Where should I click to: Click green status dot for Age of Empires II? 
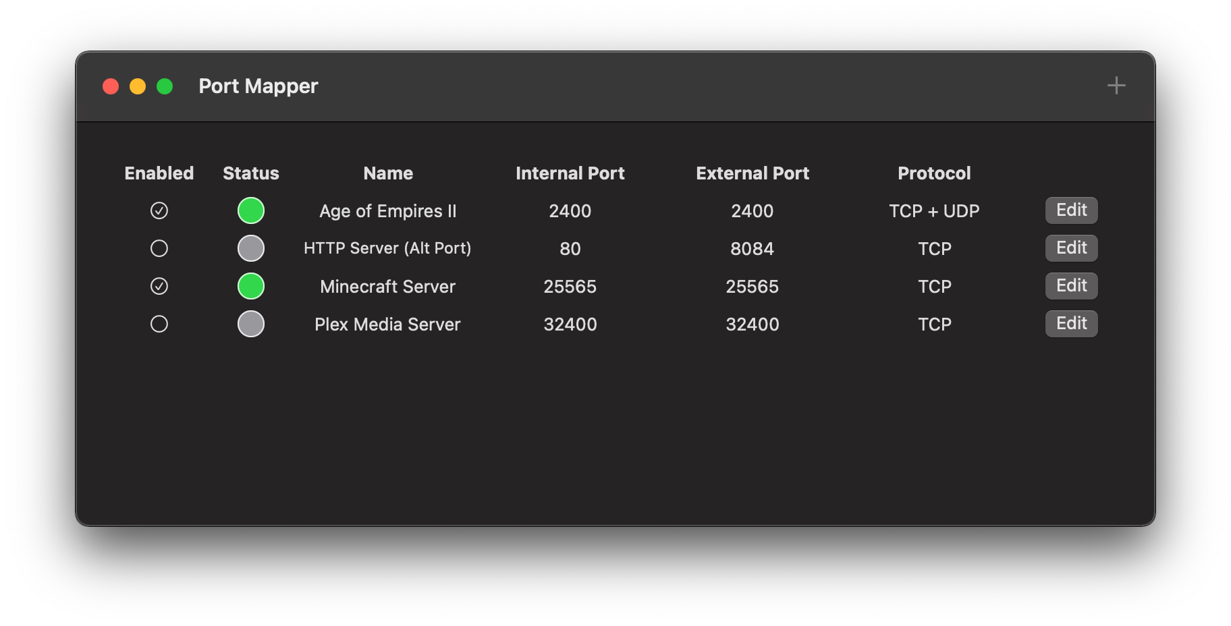(x=251, y=210)
